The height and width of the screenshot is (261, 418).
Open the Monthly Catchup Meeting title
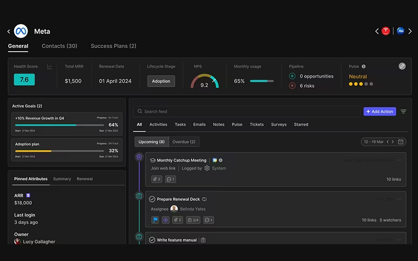click(x=181, y=160)
